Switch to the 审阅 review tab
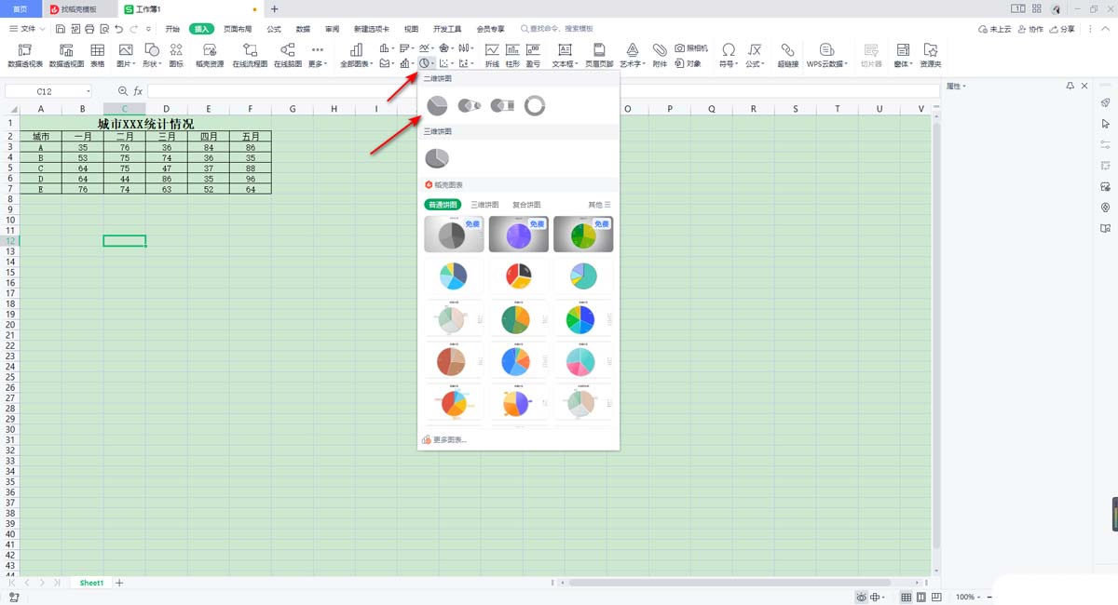 [x=332, y=29]
